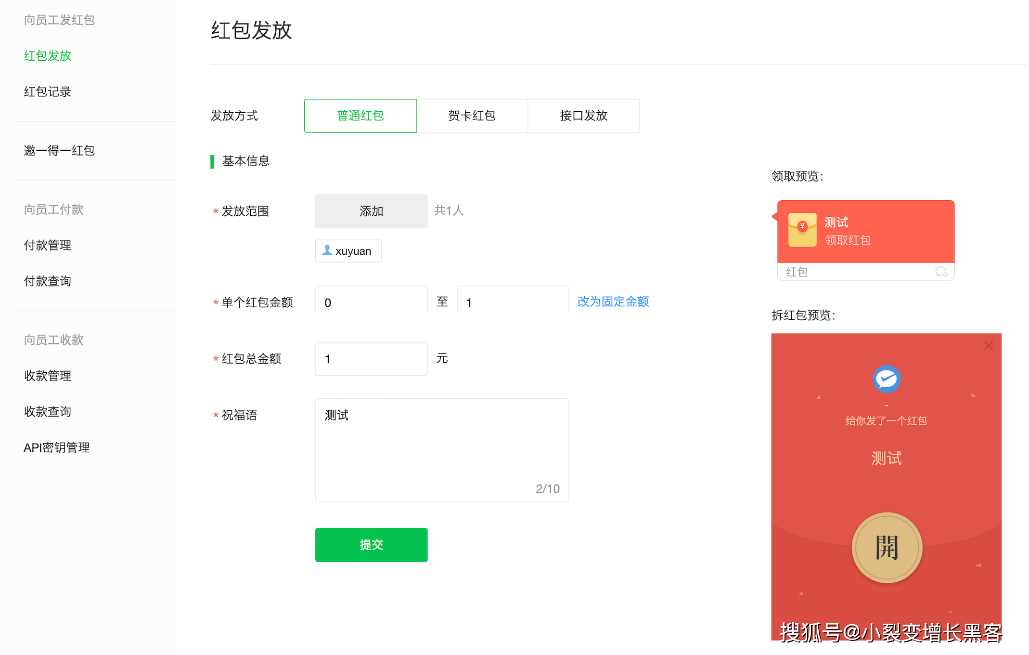Image resolution: width=1029 pixels, height=655 pixels.
Task: Close the 拆红包预览 with the X icon
Action: [x=988, y=345]
